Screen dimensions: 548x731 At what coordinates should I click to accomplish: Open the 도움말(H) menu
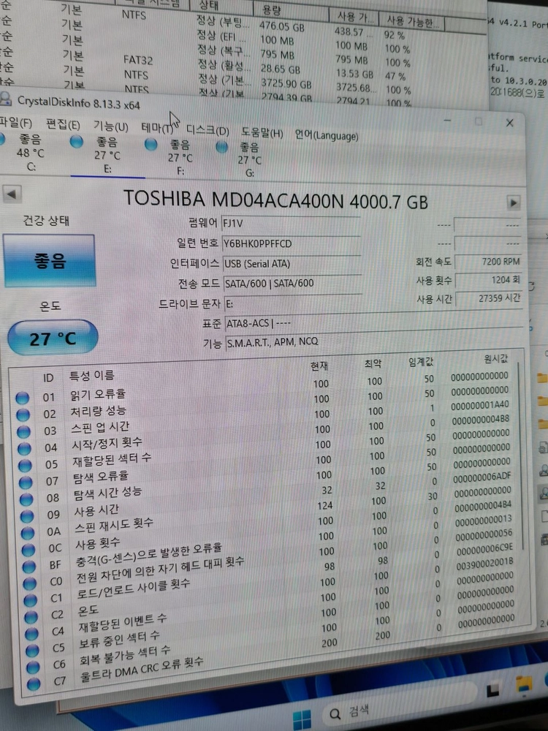pyautogui.click(x=262, y=133)
